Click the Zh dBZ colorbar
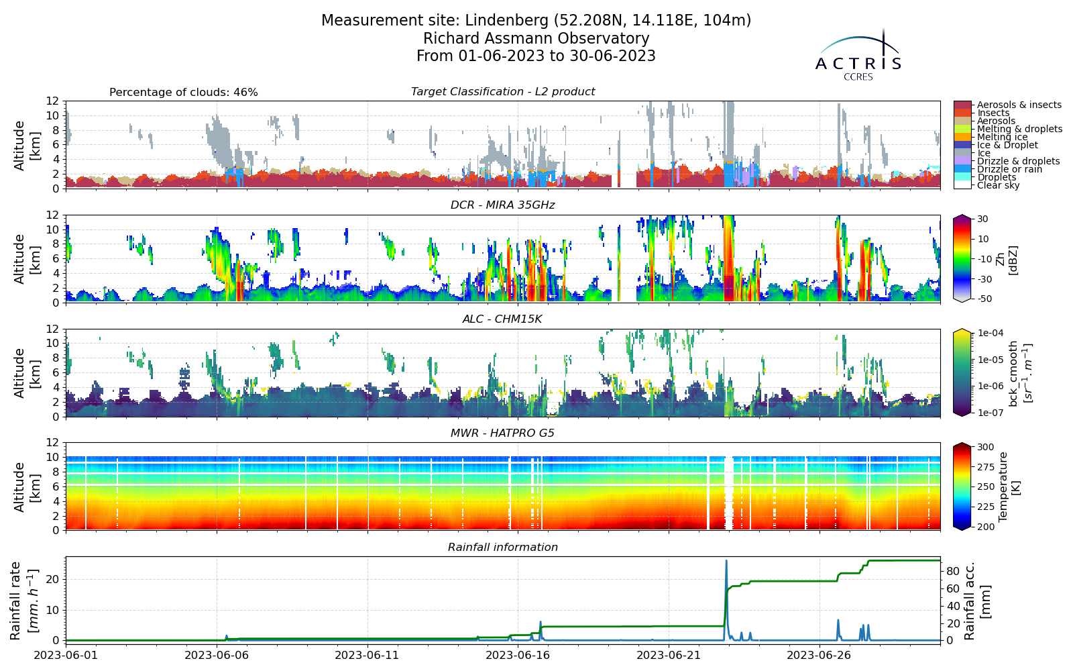The height and width of the screenshot is (671, 1073). coord(962,258)
